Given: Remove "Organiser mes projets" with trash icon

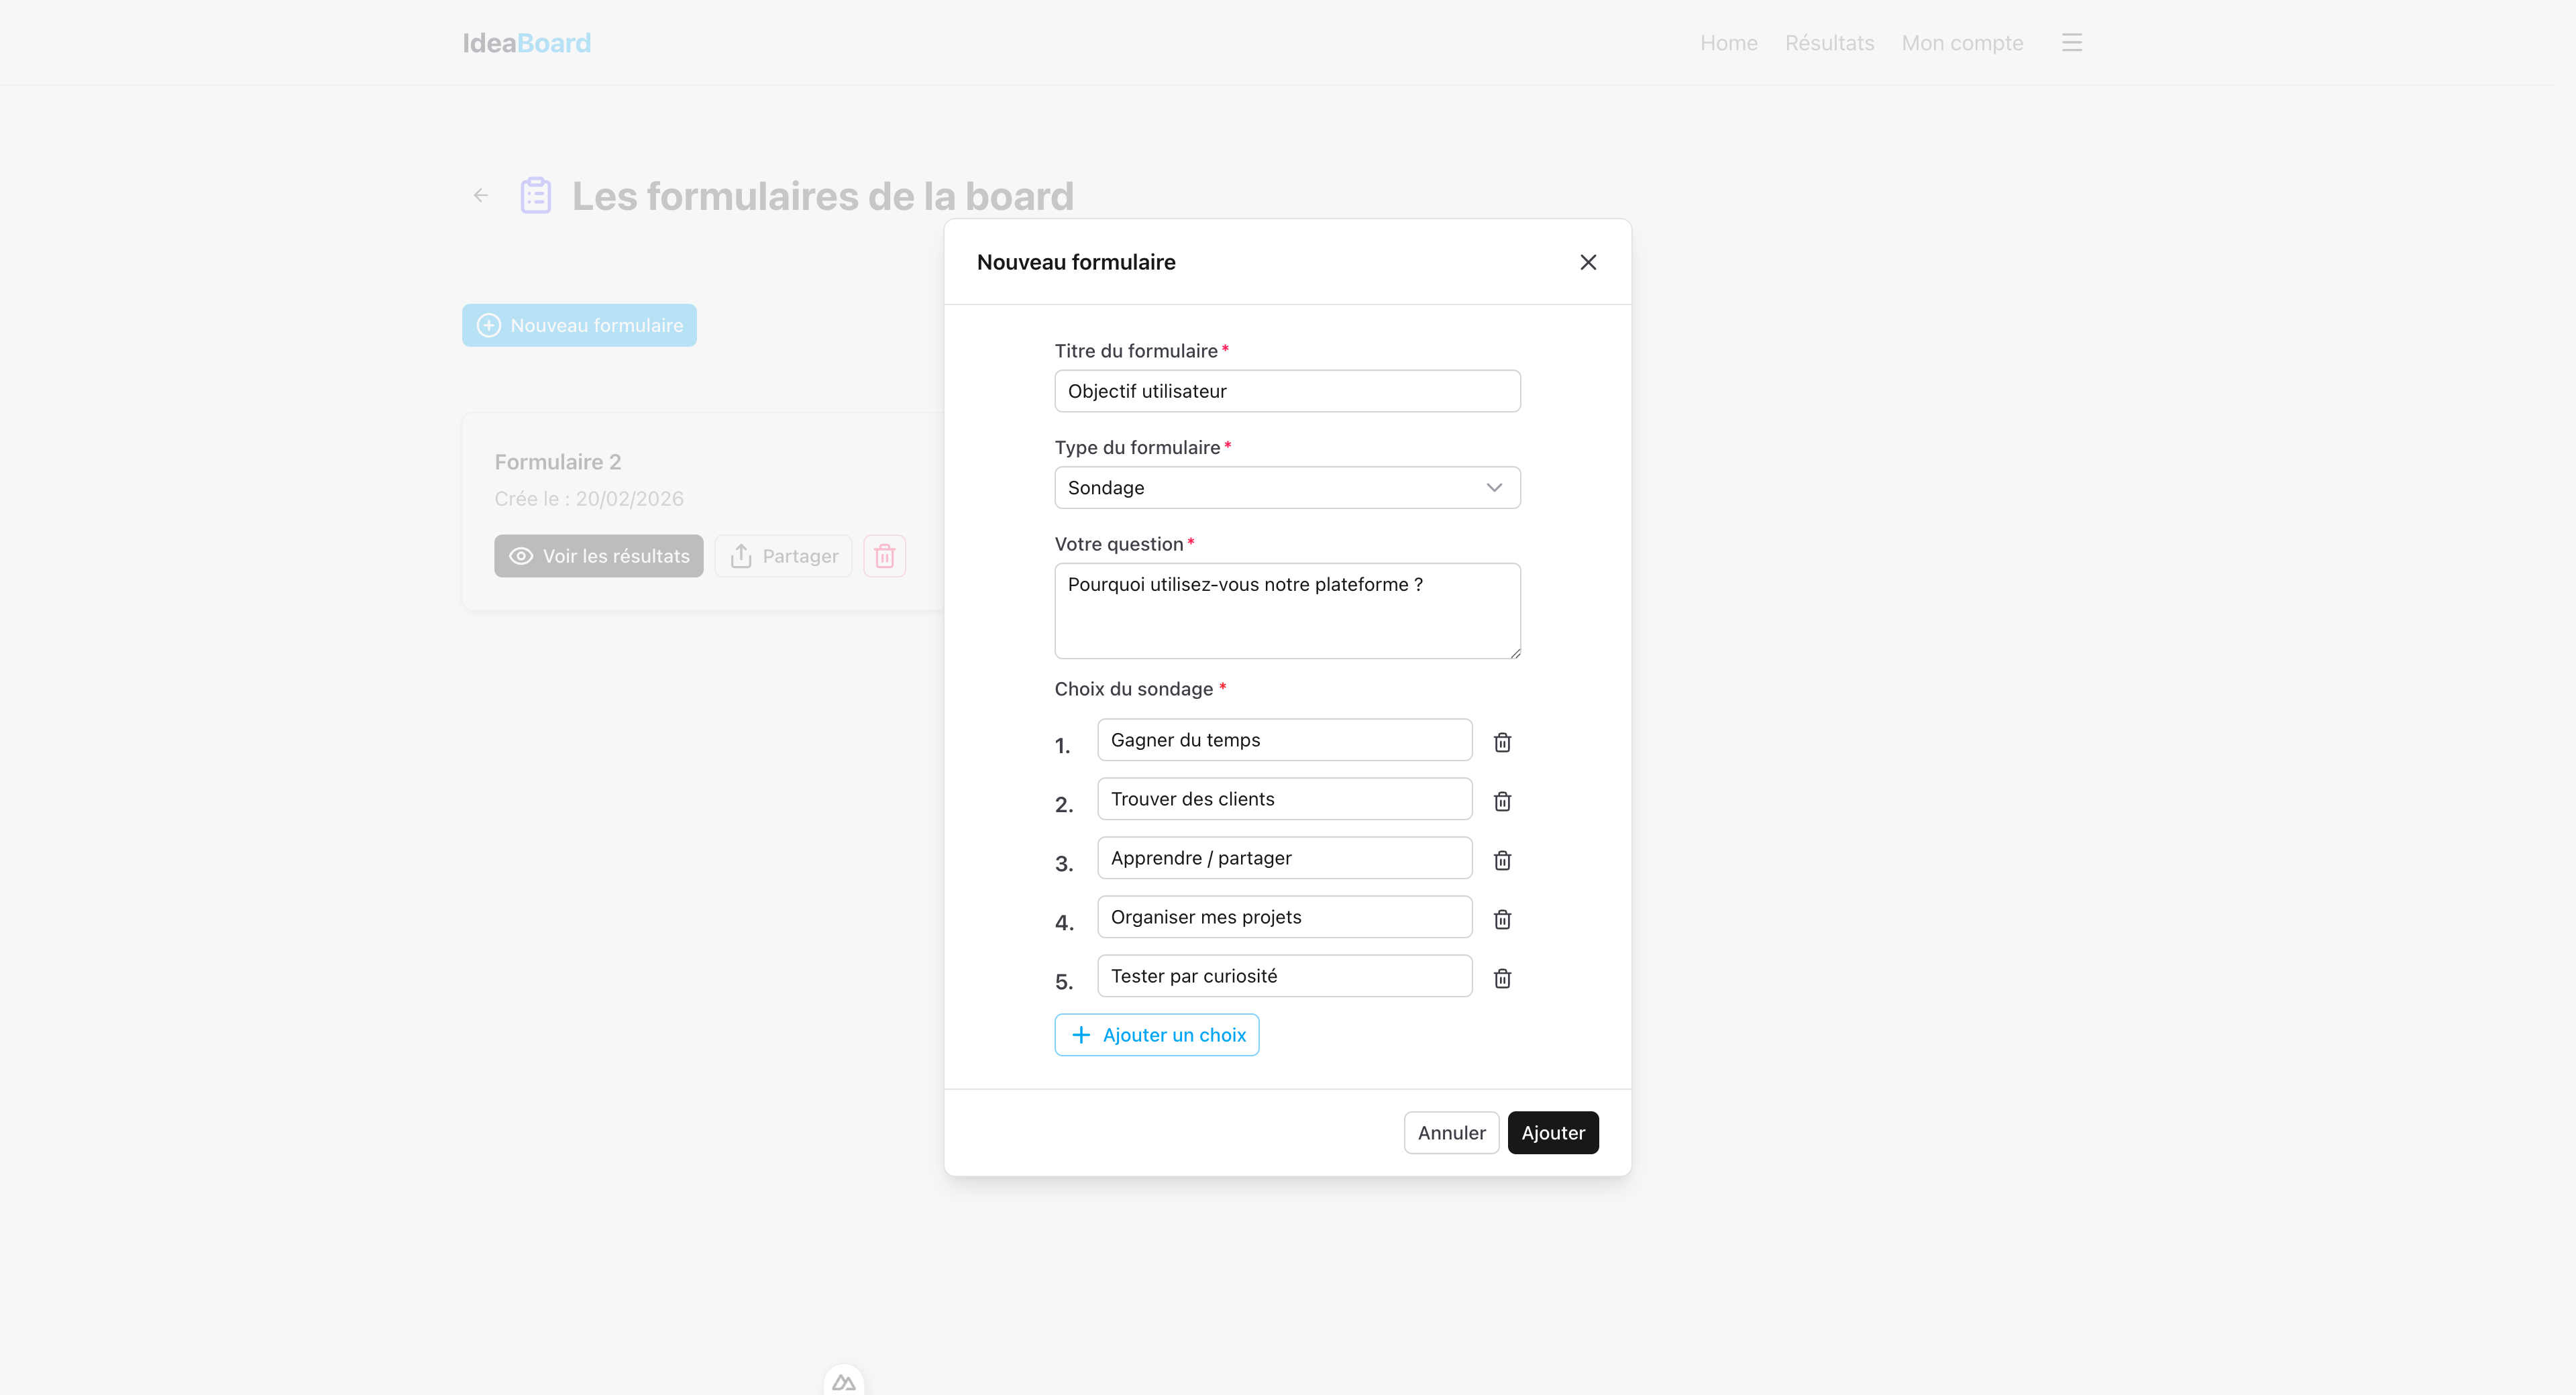Looking at the screenshot, I should pos(1502,919).
